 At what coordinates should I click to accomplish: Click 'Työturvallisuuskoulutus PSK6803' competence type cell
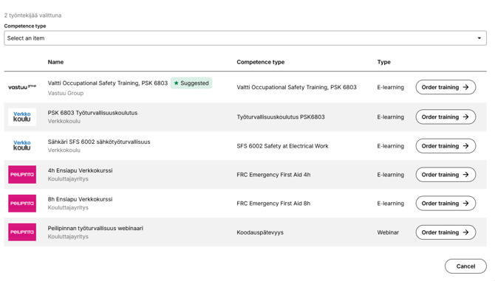click(281, 117)
